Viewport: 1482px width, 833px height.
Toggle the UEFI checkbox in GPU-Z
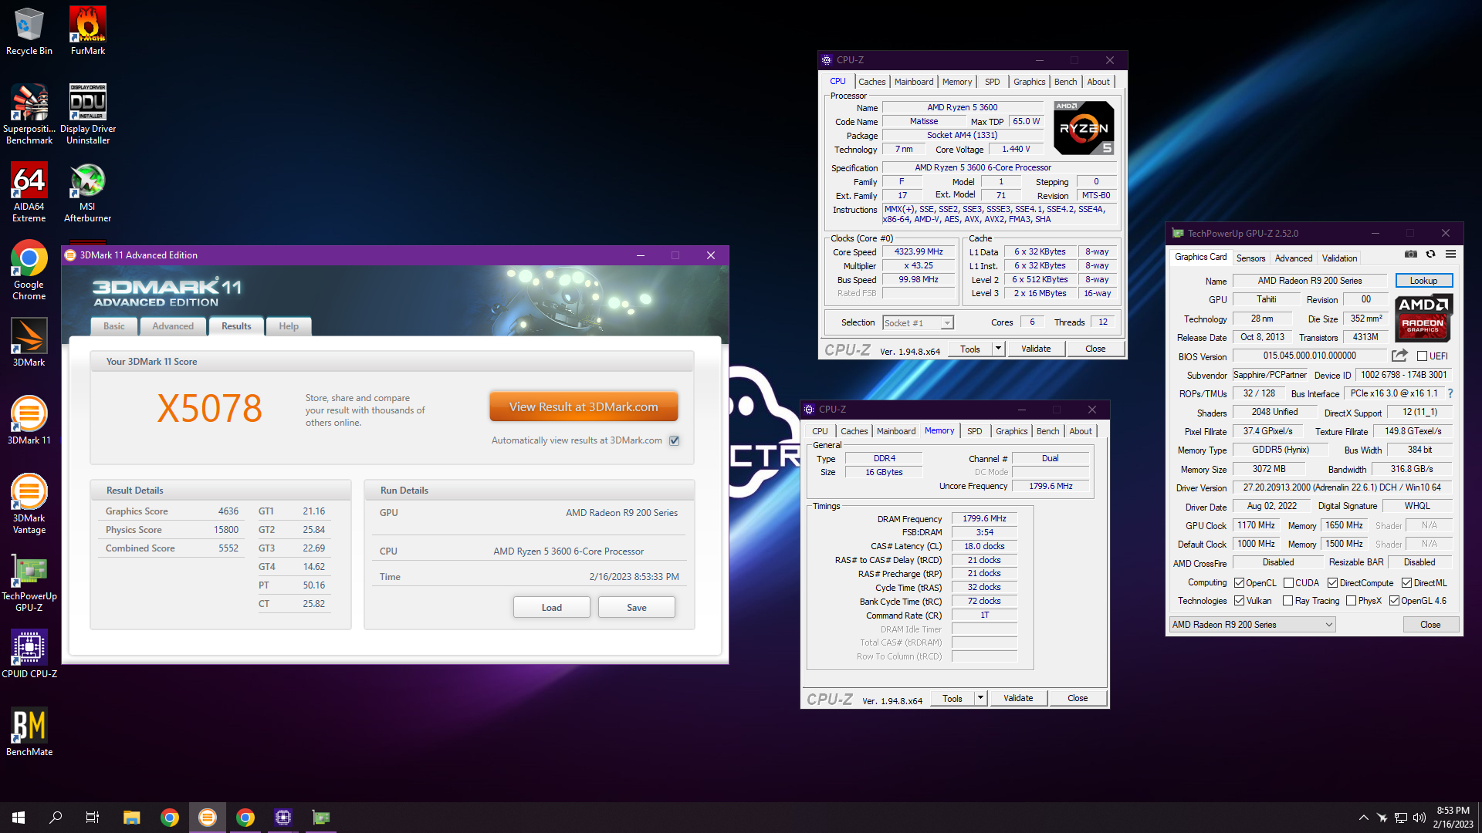(1422, 356)
